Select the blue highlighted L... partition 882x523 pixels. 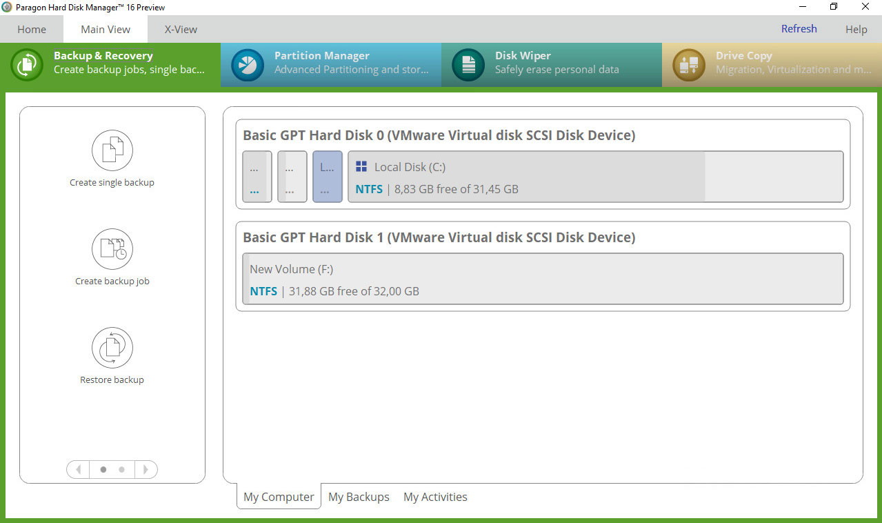(x=328, y=177)
